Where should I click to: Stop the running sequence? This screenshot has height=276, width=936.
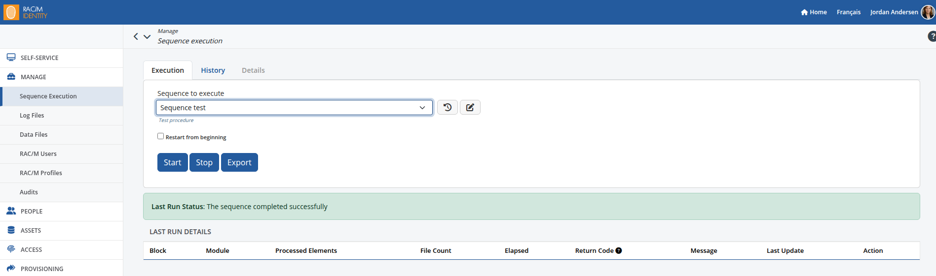coord(204,162)
